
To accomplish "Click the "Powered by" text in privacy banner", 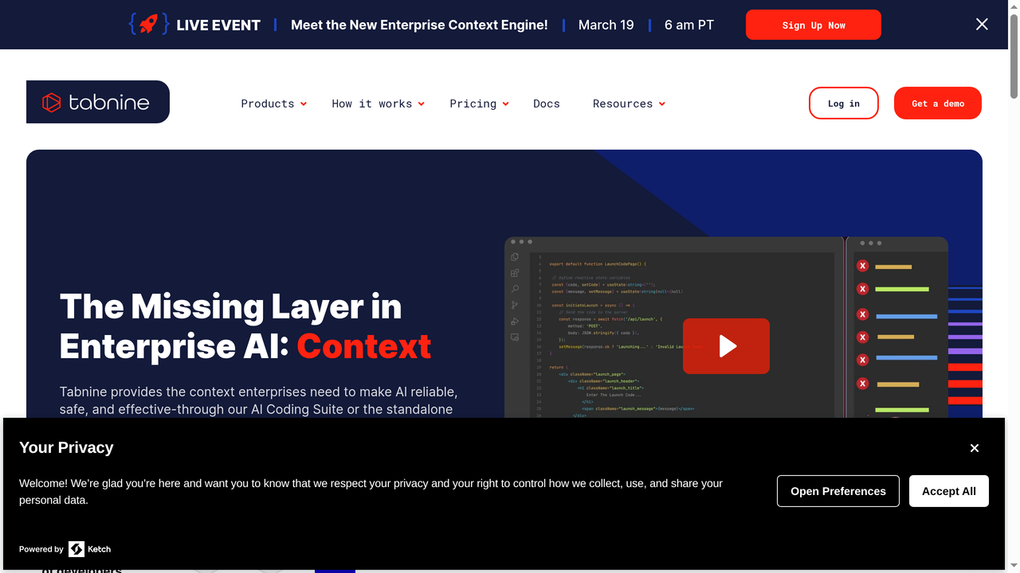I will click(x=41, y=549).
